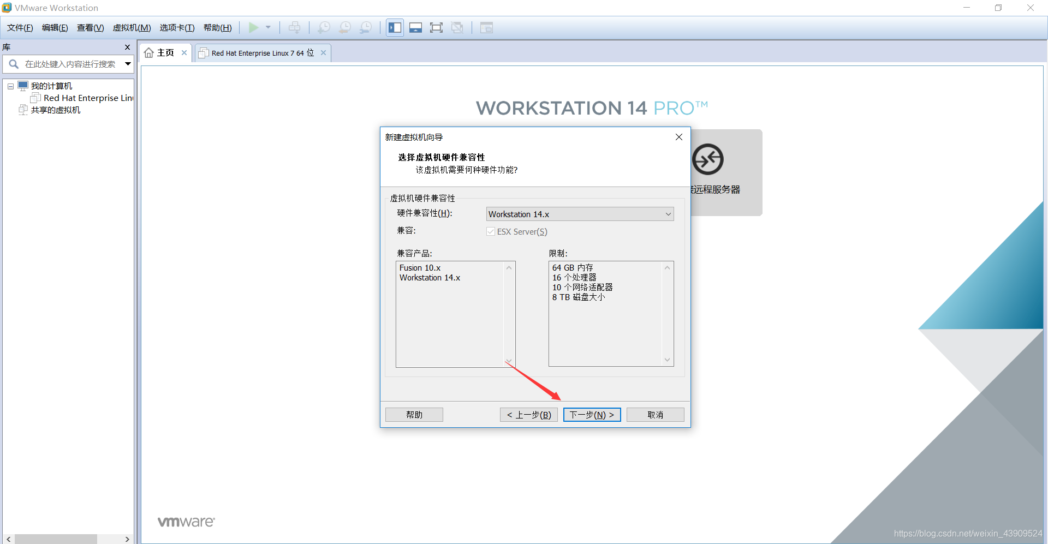Click the 下一步(N) next button
Viewport: 1048px width, 544px height.
click(x=592, y=415)
